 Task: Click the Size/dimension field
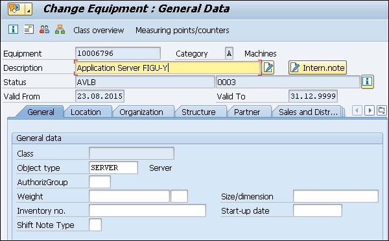coord(336,196)
